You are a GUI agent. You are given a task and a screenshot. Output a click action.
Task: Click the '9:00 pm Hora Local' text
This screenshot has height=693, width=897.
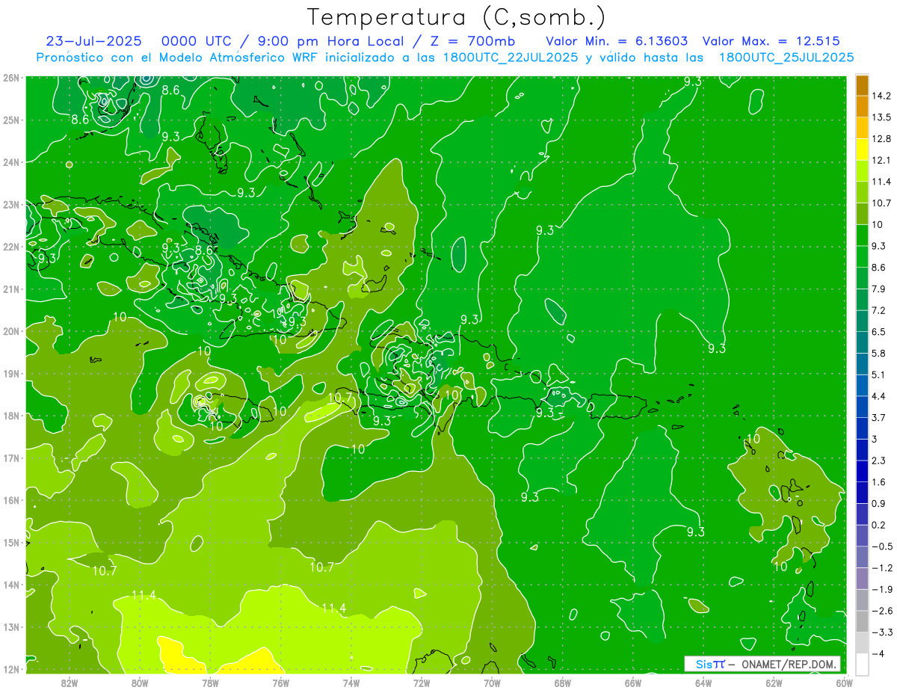point(333,41)
